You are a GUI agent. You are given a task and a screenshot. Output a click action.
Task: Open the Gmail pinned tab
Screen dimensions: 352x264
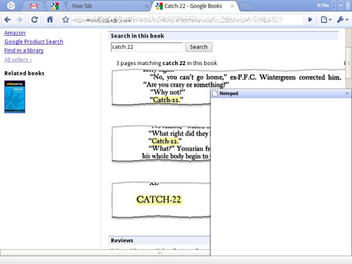click(34, 6)
